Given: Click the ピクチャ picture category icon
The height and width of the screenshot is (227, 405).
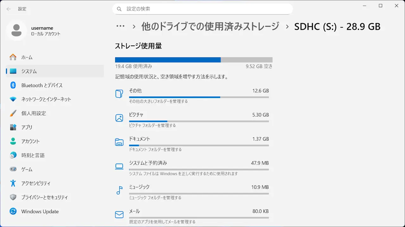Looking at the screenshot, I should pos(119,118).
